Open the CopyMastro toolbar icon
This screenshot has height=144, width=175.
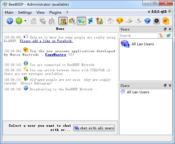coord(166,21)
